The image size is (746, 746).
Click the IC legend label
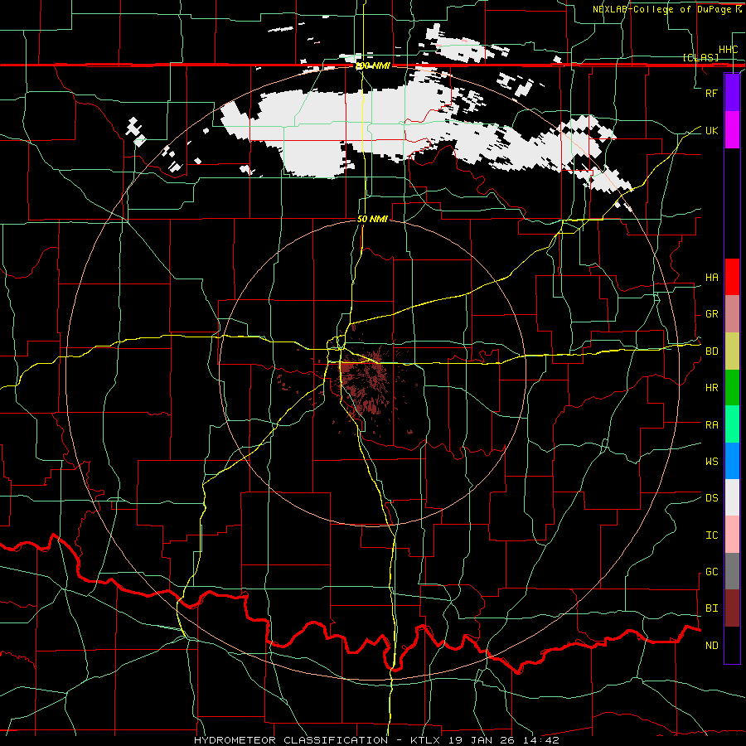(711, 535)
